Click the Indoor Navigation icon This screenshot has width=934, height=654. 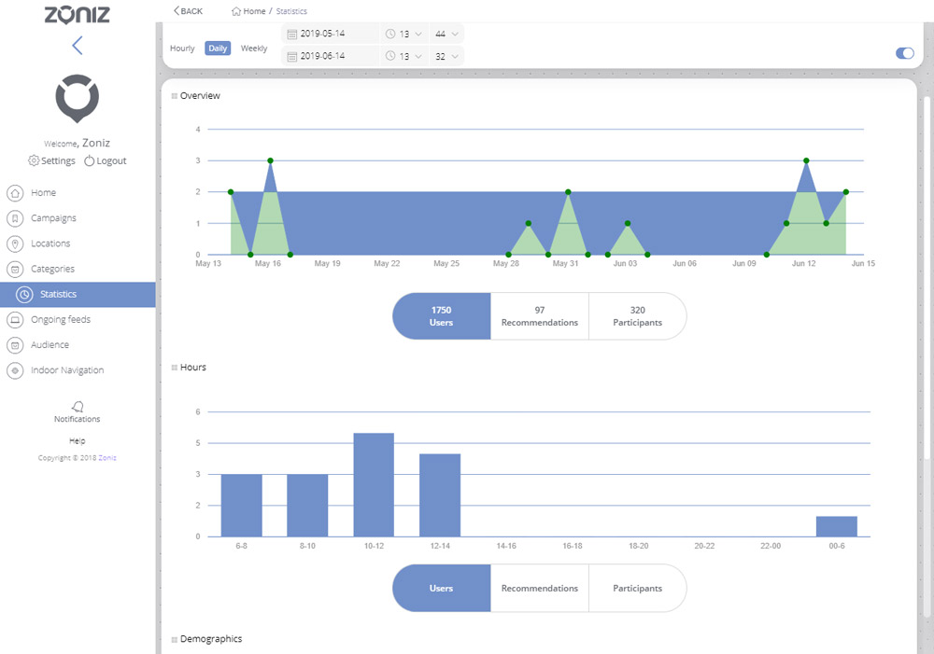14,370
